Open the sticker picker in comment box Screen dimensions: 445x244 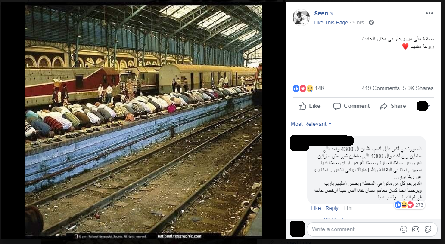[x=428, y=229]
